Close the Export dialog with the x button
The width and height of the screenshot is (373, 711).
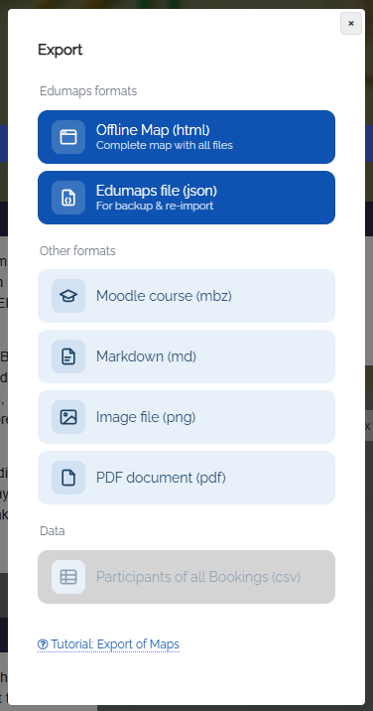351,24
